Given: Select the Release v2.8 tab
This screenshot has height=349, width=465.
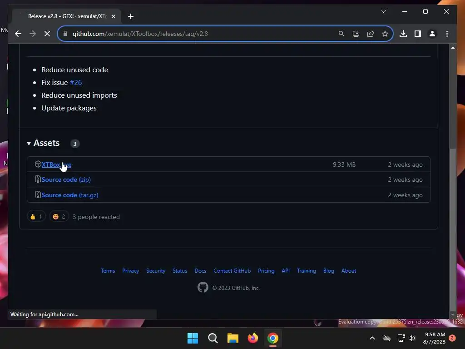Looking at the screenshot, I should click(67, 16).
